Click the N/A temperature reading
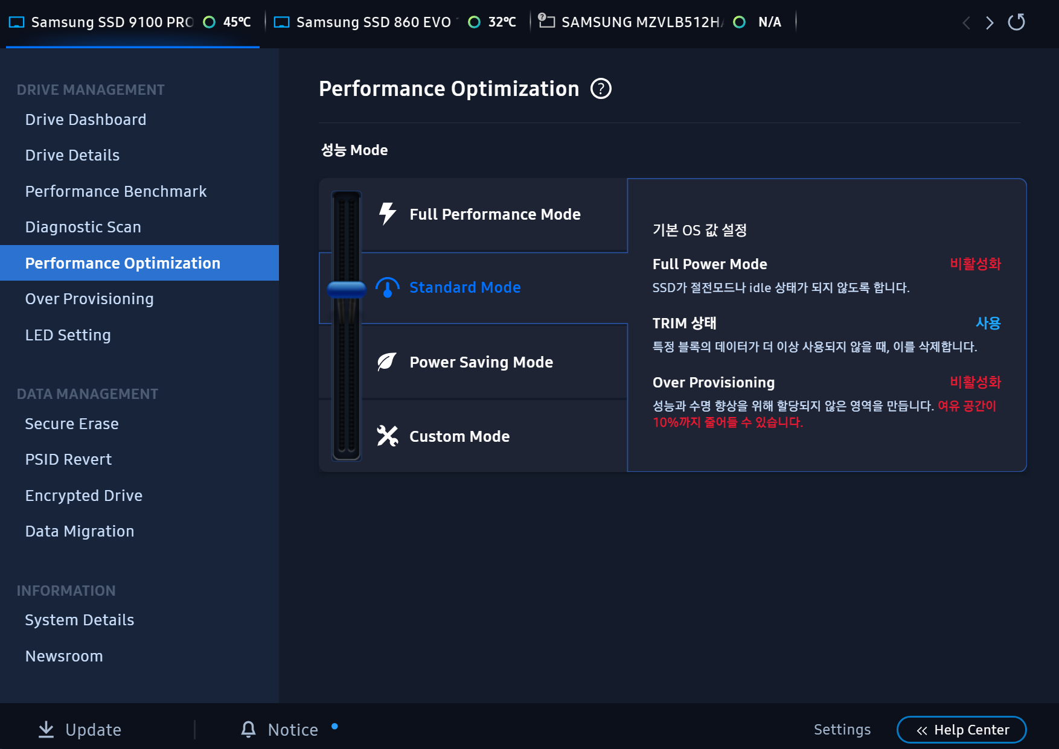Screen dimensions: 1059x749 pos(769,22)
